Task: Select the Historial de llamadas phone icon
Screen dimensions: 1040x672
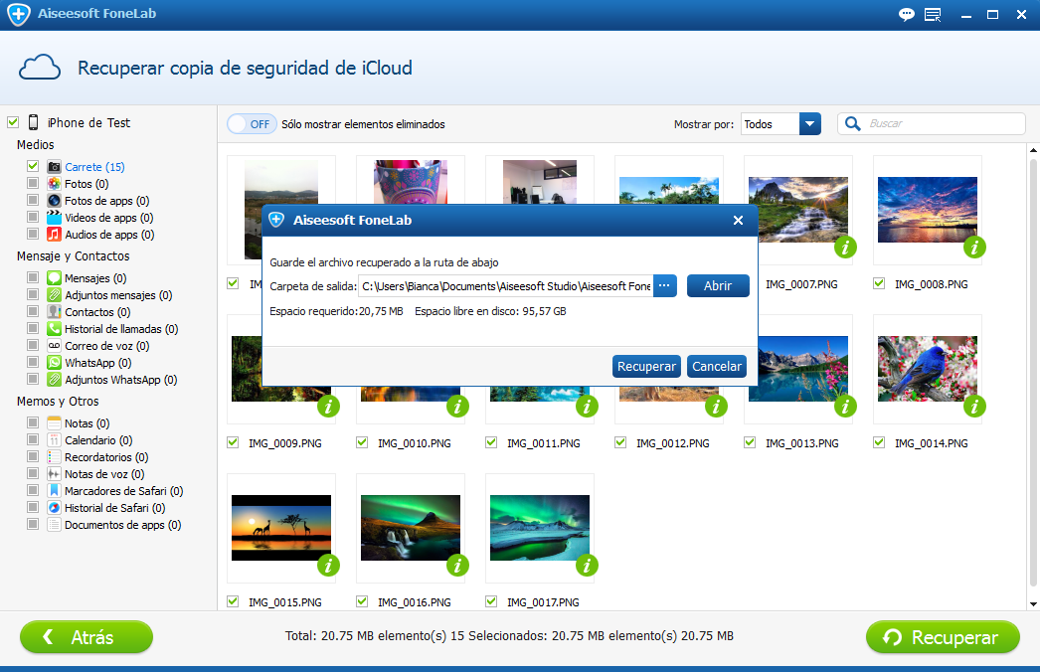Action: point(54,329)
